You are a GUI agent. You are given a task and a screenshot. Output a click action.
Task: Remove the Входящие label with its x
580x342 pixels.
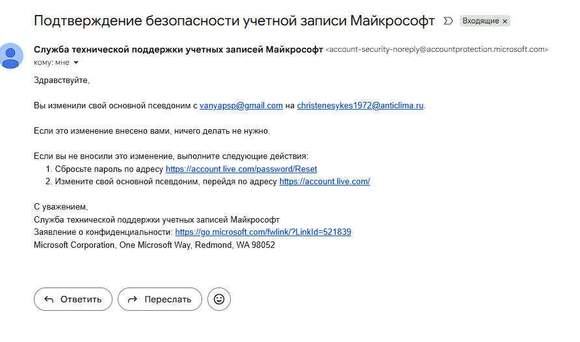coord(505,21)
